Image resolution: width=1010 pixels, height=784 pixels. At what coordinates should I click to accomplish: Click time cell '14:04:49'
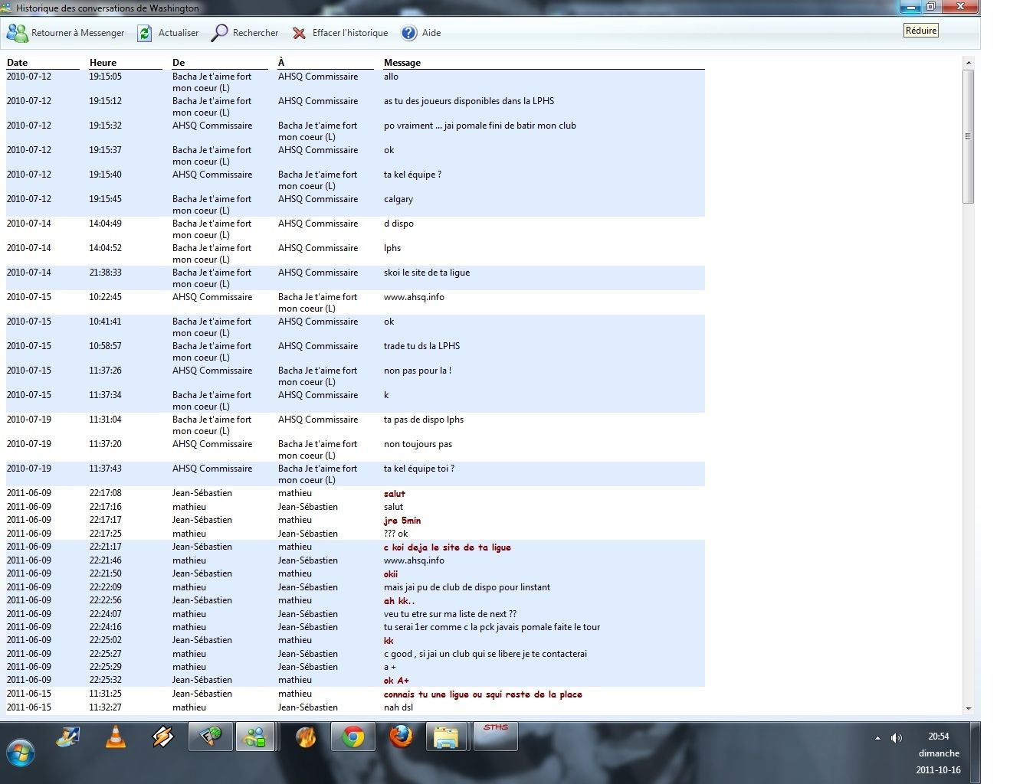105,224
